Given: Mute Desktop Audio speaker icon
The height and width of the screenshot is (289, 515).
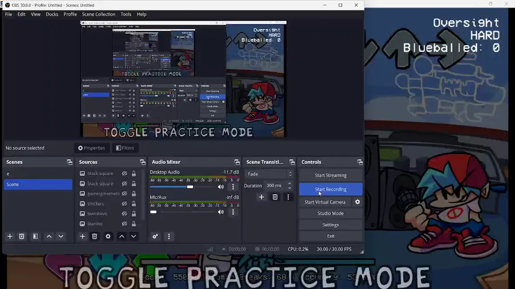Looking at the screenshot, I should coord(221,187).
